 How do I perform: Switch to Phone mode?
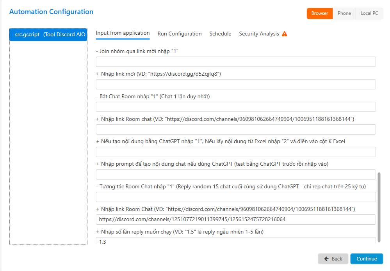point(344,13)
